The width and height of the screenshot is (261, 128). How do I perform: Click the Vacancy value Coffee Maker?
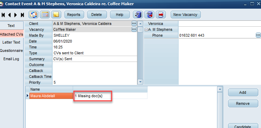(x=92, y=29)
